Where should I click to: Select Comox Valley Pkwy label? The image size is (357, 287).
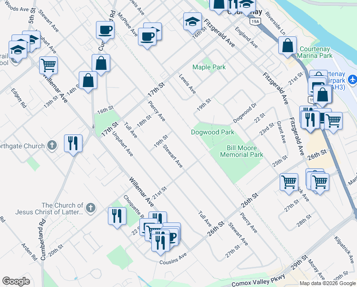pos(258,281)
